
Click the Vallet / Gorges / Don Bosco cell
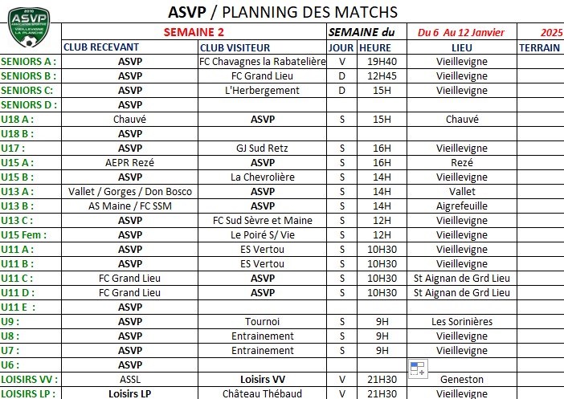[x=130, y=192]
